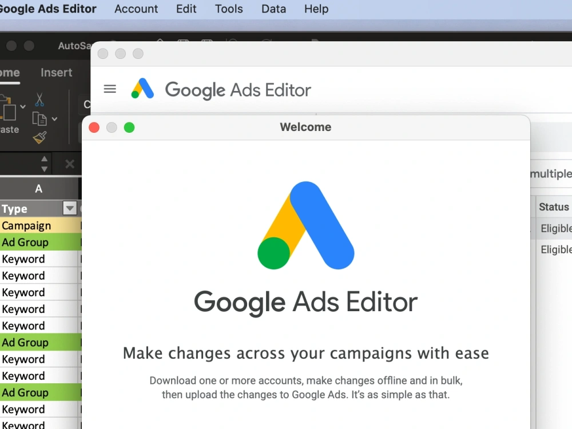Click the name box stepper arrows in Excel

44,164
